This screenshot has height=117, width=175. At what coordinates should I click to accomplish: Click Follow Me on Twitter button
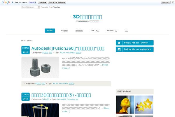134,43
